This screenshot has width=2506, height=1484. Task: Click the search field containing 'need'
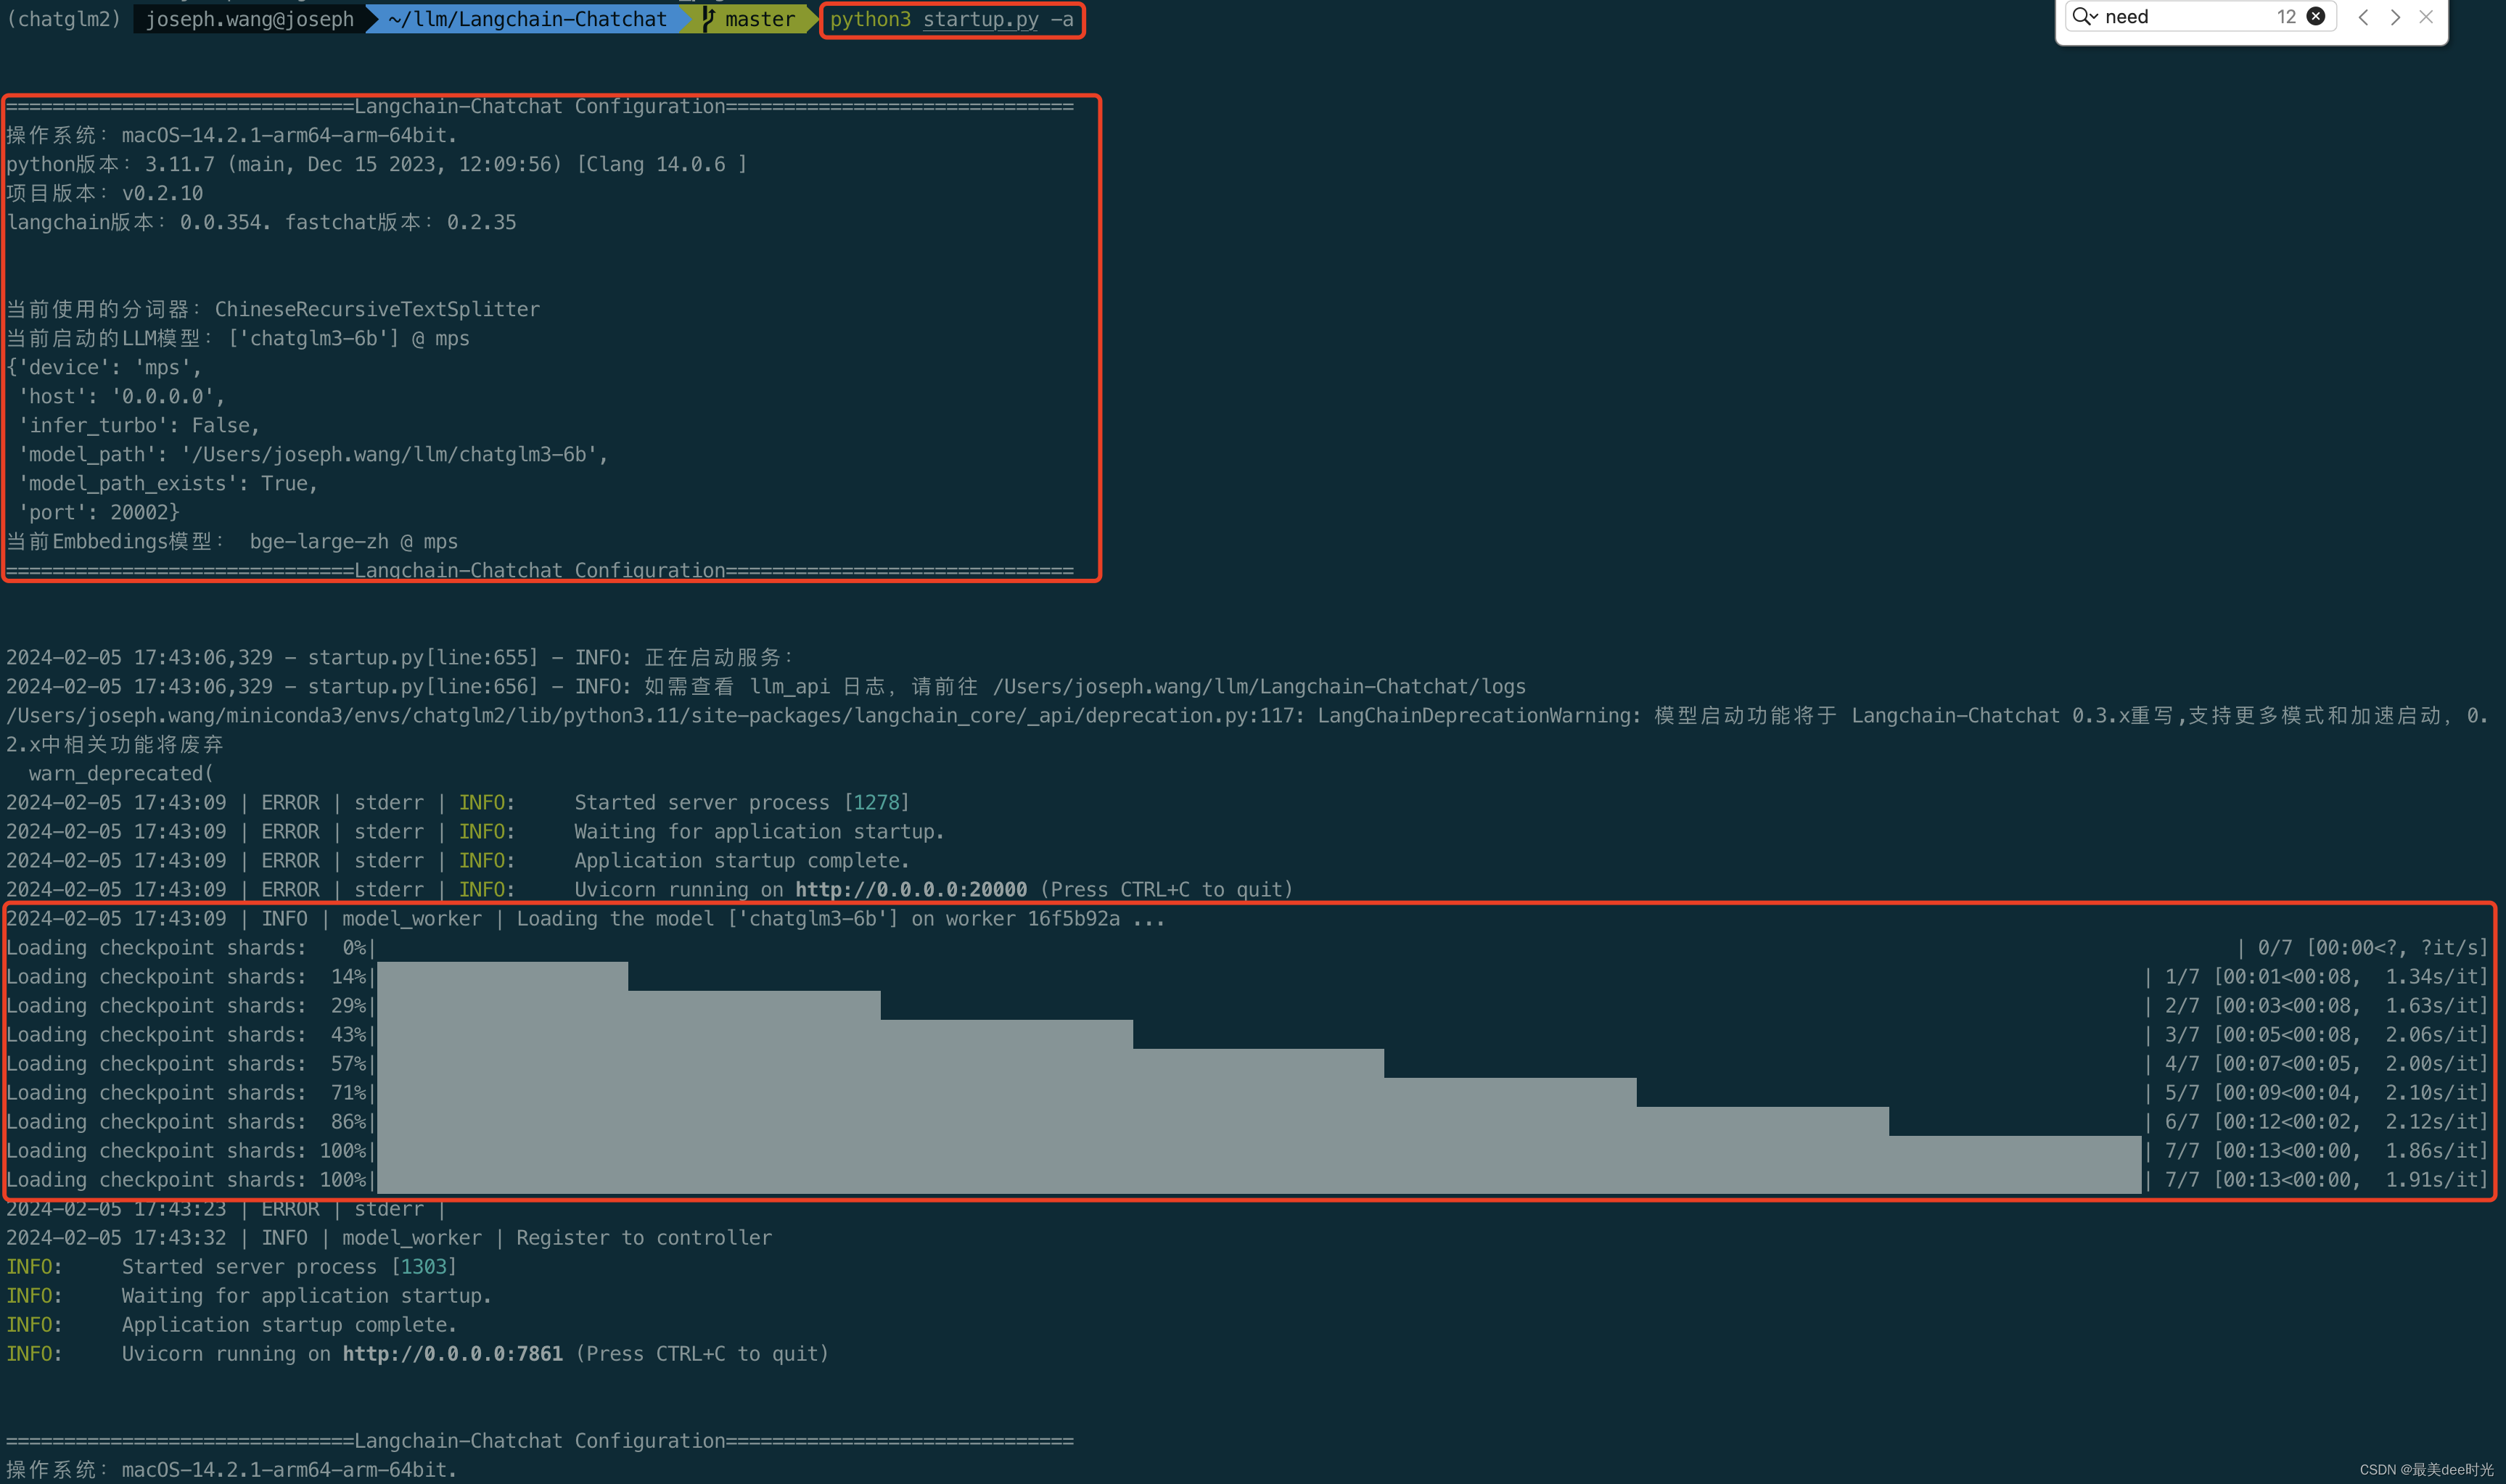(2200, 17)
